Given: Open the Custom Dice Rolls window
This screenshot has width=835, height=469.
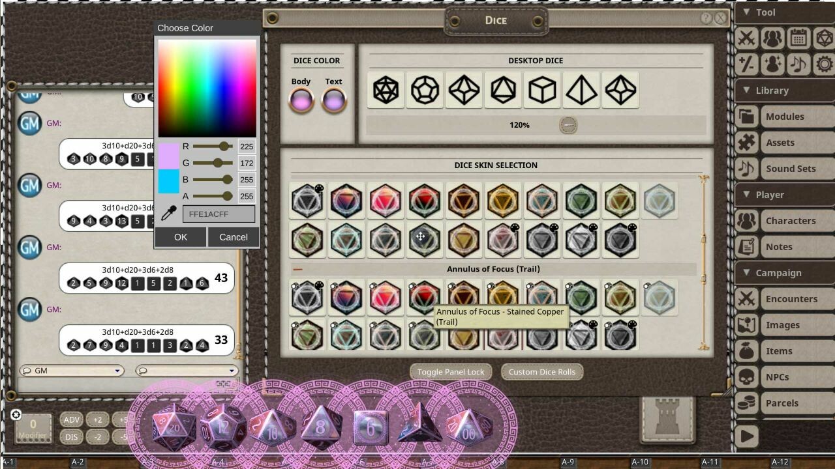Looking at the screenshot, I should point(541,371).
